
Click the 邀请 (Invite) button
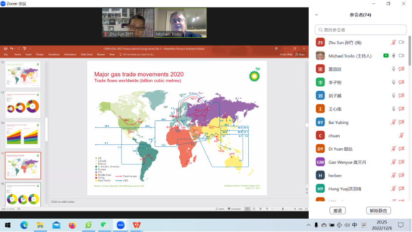338,211
